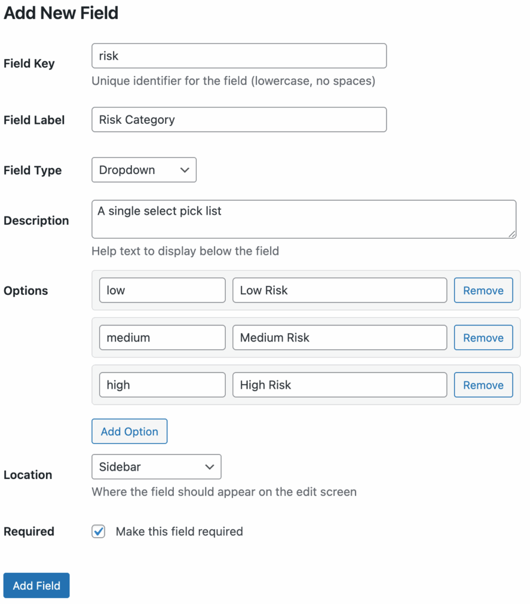Focus the 'High Risk' option label field
Screen dimensions: 530x604
point(340,385)
